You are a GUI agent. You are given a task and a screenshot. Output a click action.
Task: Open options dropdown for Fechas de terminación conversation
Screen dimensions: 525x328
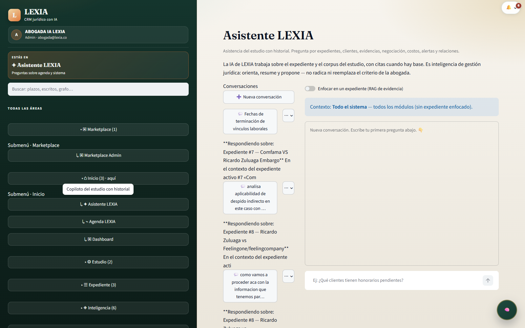point(288,115)
